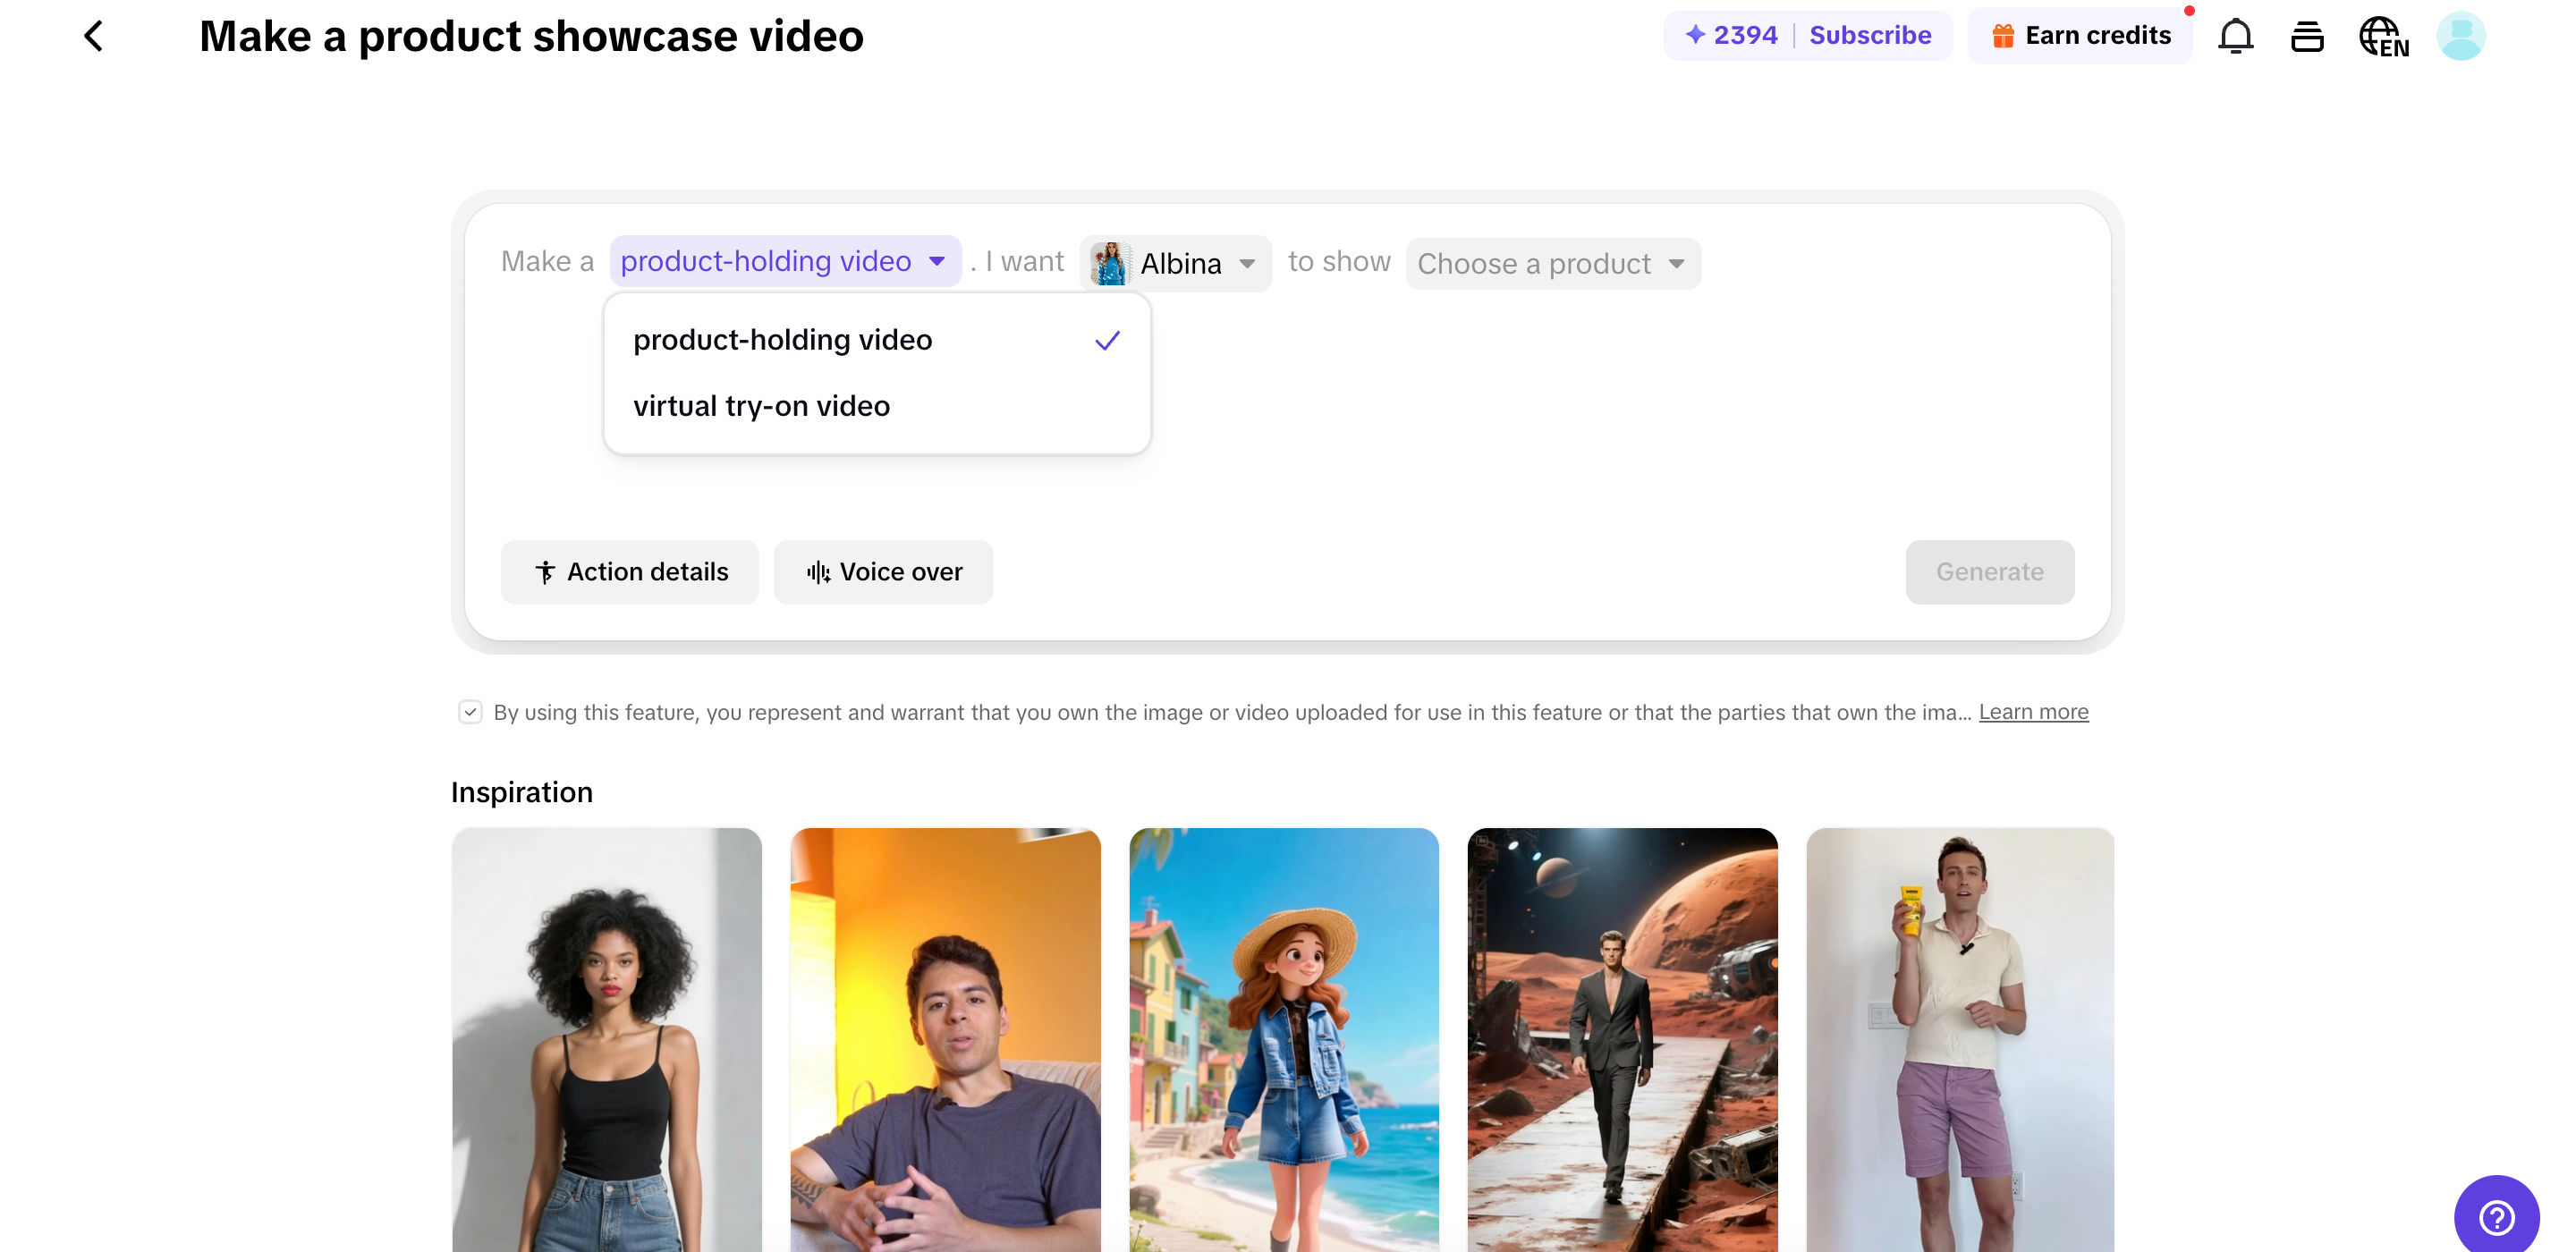Image resolution: width=2576 pixels, height=1252 pixels.
Task: Open the Action details panel
Action: pos(630,571)
